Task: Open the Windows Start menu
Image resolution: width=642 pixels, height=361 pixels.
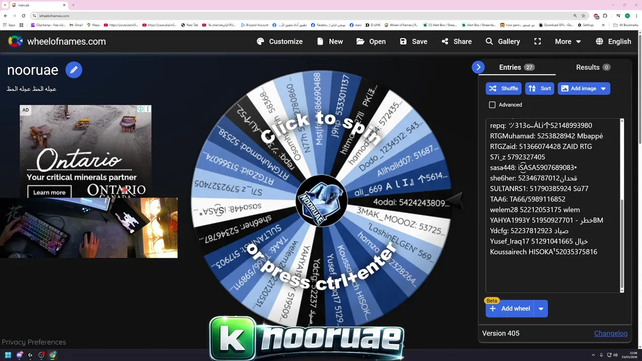Action: 8,355
